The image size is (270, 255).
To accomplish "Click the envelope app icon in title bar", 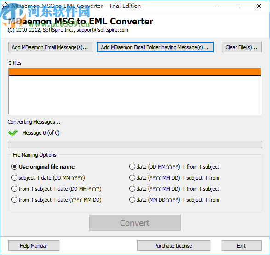I will (5, 6).
